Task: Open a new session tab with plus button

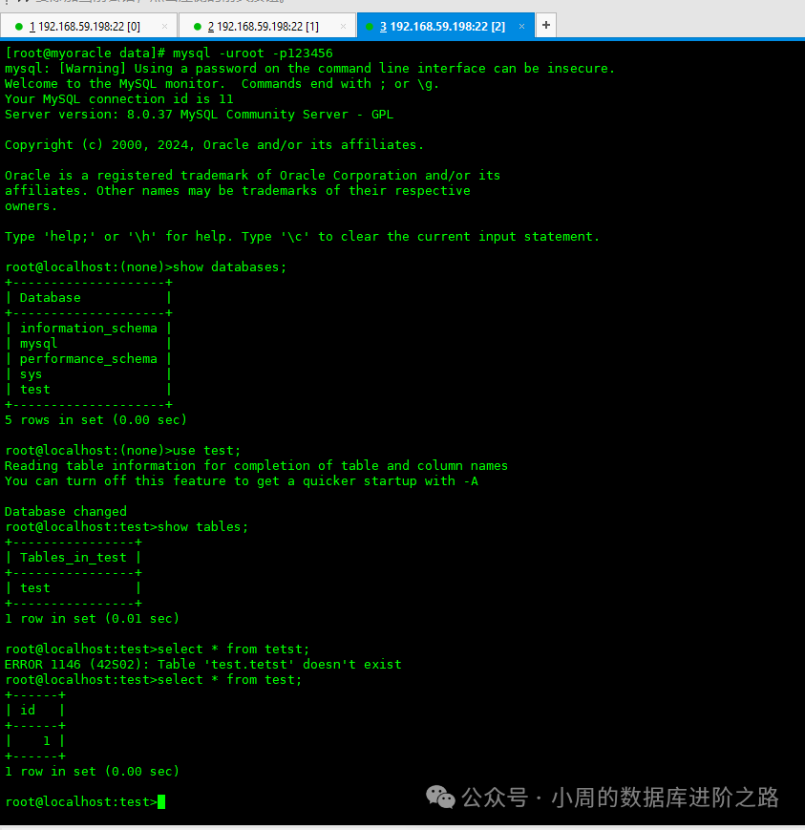Action: 546,25
